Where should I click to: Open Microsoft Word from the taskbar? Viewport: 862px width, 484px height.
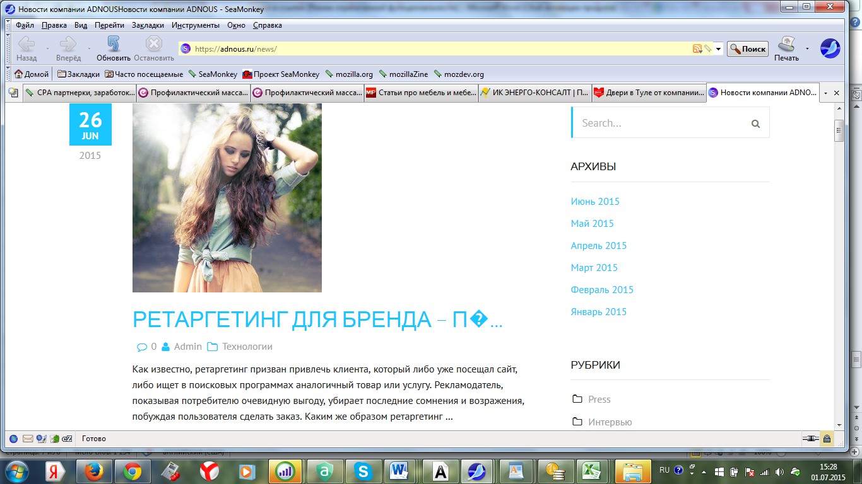(399, 471)
